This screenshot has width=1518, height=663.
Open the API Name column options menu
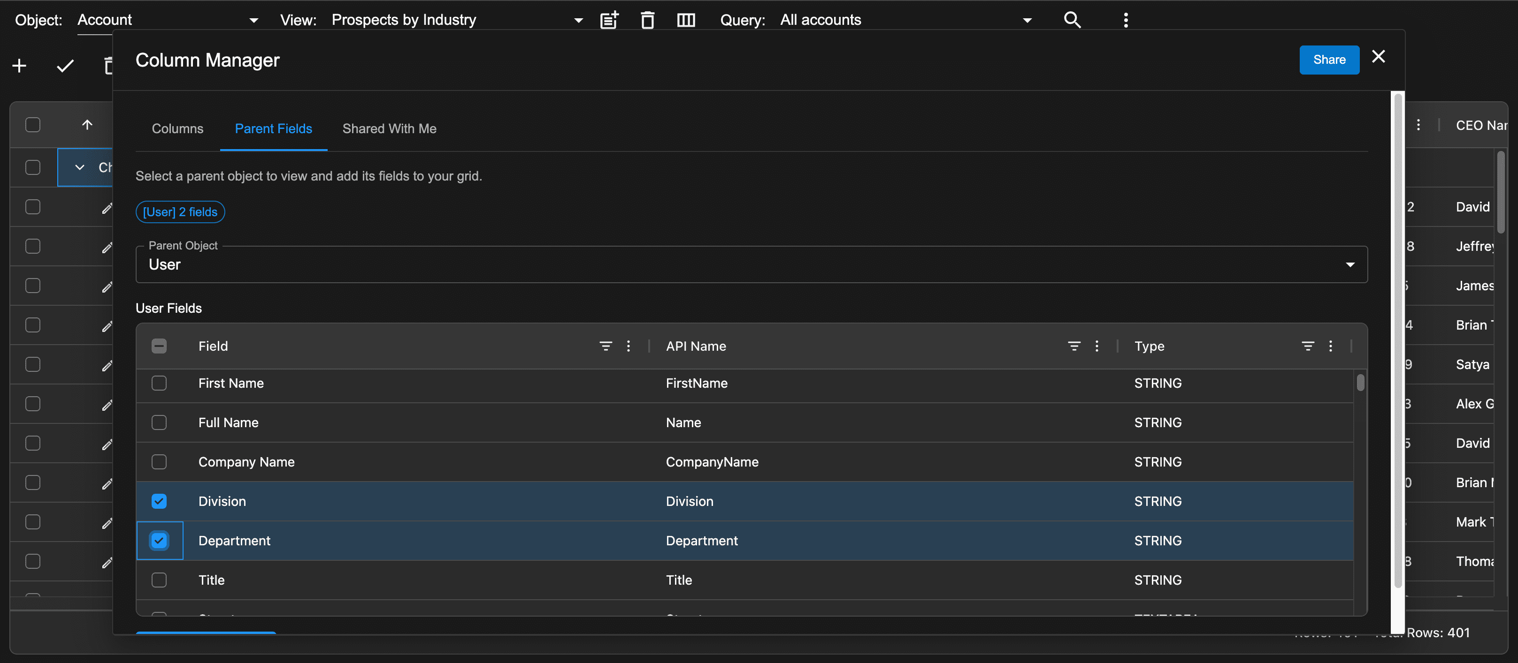tap(1096, 346)
